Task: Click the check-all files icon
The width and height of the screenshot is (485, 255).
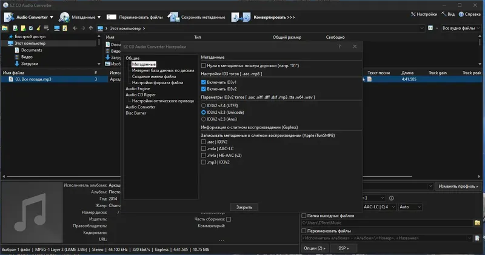Action: point(31,28)
